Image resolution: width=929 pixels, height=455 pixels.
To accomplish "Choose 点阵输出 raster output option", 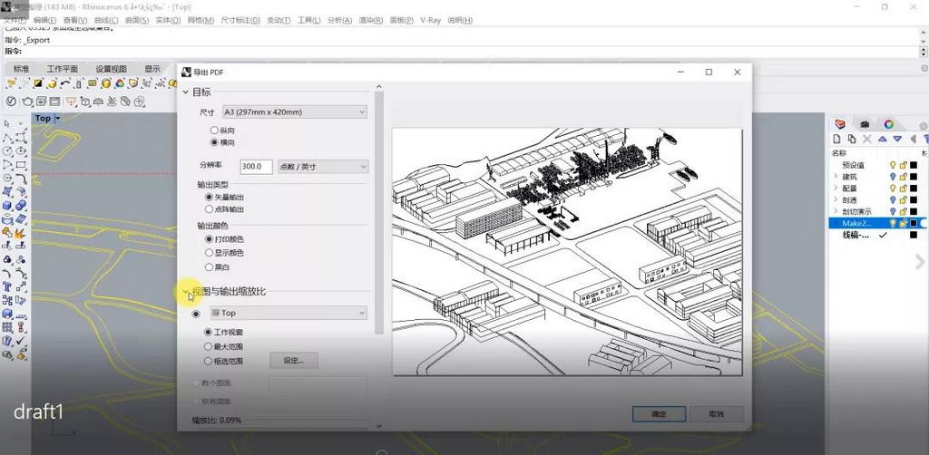I will (210, 208).
